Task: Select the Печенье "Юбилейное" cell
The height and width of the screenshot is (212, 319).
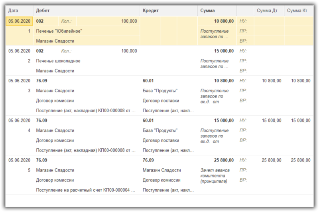Action: (59, 31)
